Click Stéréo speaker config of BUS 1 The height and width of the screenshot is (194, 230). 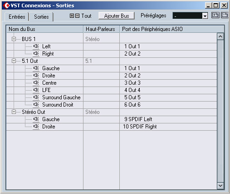[x=93, y=39]
